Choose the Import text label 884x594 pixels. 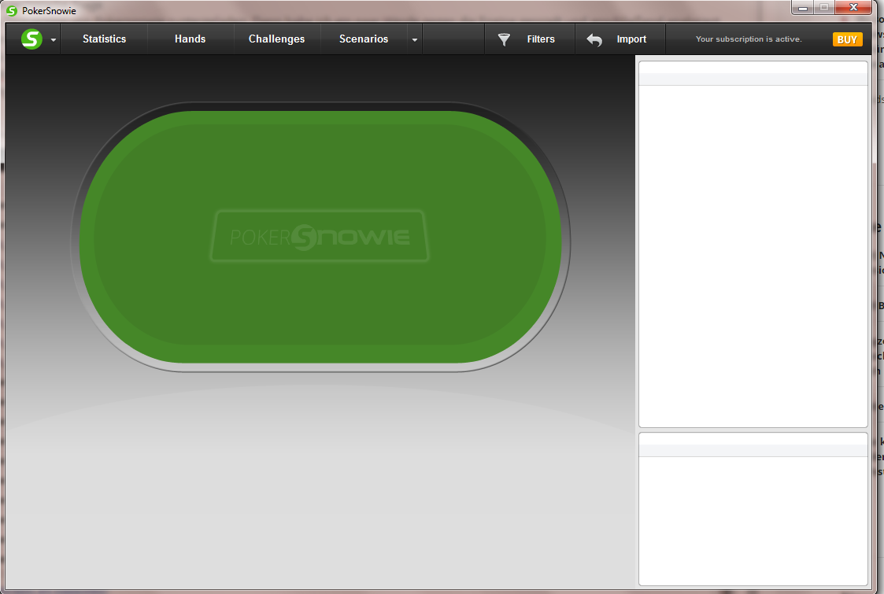631,39
